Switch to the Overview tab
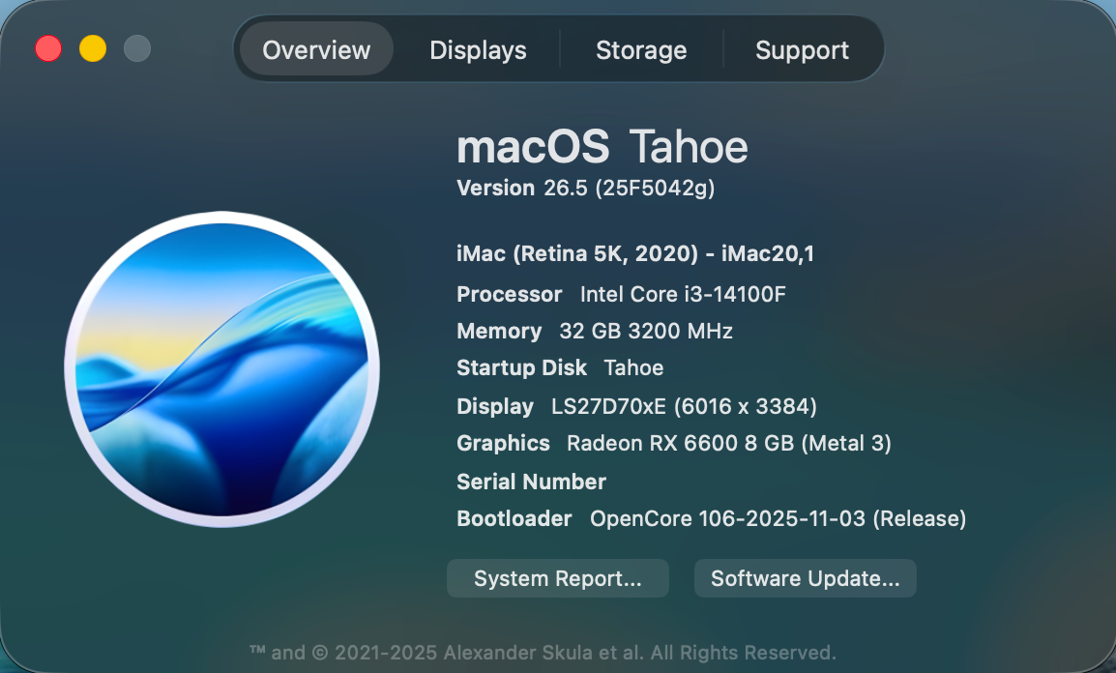Viewport: 1116px width, 673px height. pos(316,50)
